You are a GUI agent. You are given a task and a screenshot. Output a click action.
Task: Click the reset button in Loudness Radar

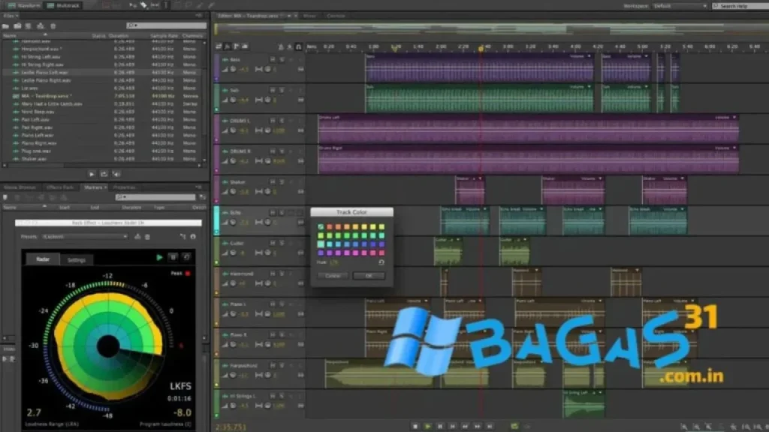point(186,257)
